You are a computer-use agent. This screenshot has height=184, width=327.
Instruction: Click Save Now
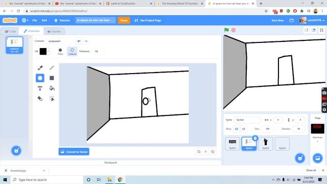pos(277,20)
